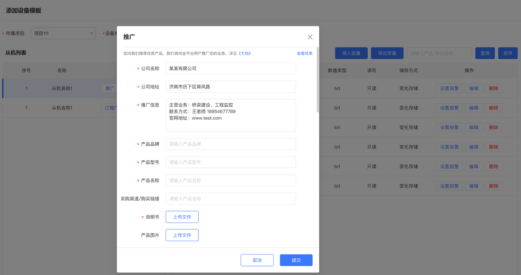Screen dimensions: 521x275
Task: Click 设置报警 in the fourth table row
Action: click(449, 147)
